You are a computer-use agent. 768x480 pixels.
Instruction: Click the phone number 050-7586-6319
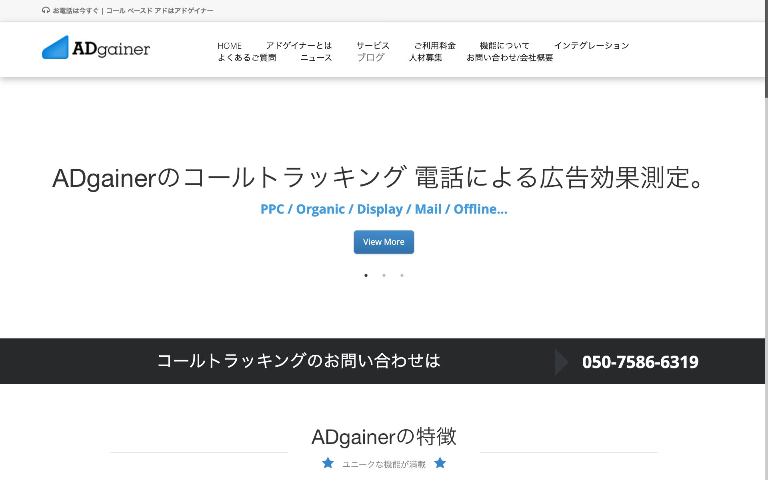[640, 362]
